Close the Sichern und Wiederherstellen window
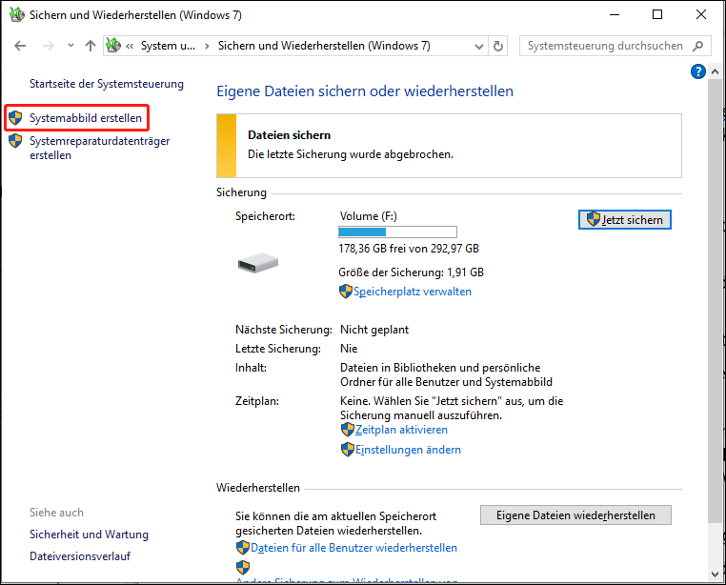 (701, 14)
